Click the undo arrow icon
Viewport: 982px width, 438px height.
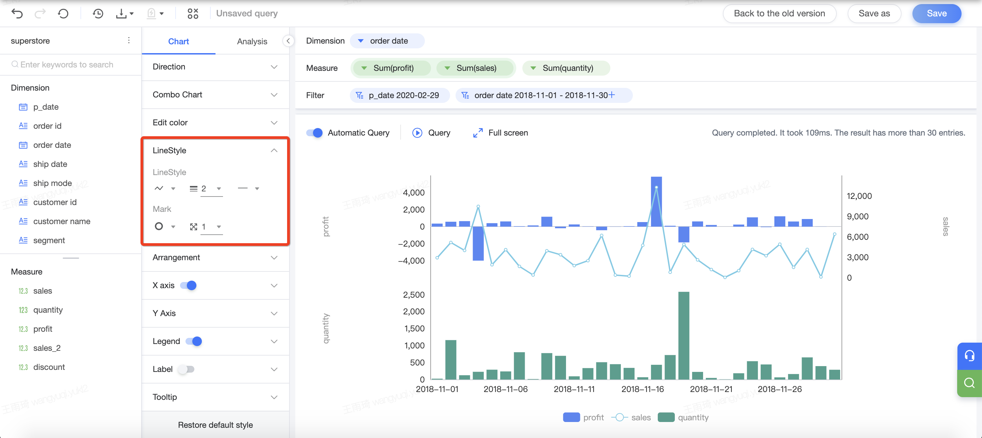point(17,14)
